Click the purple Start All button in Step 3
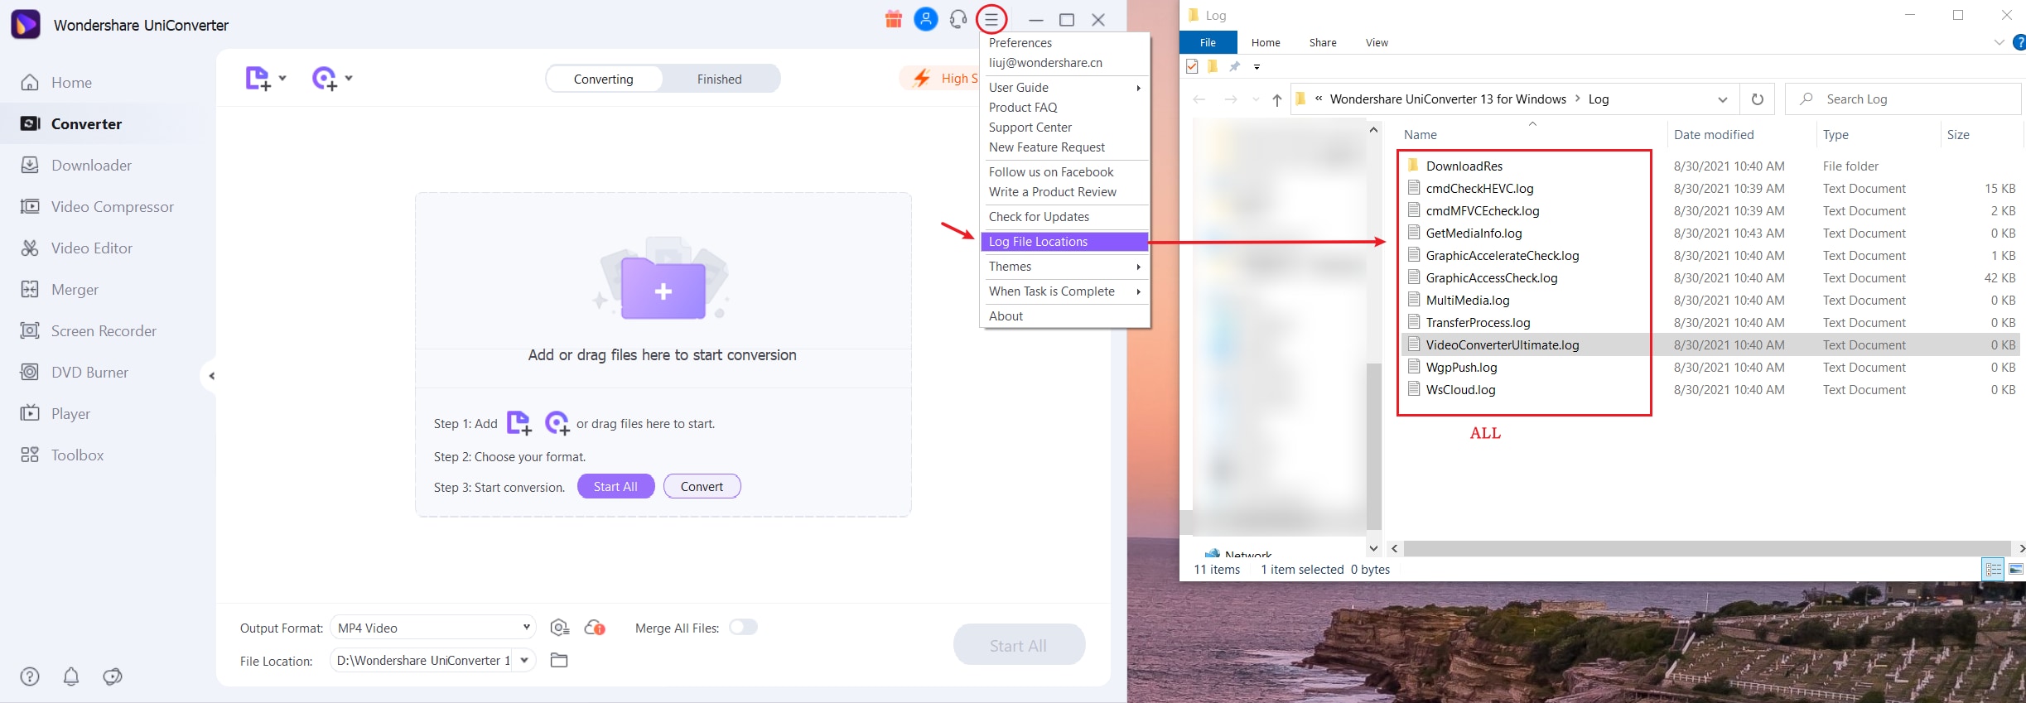 pos(615,486)
